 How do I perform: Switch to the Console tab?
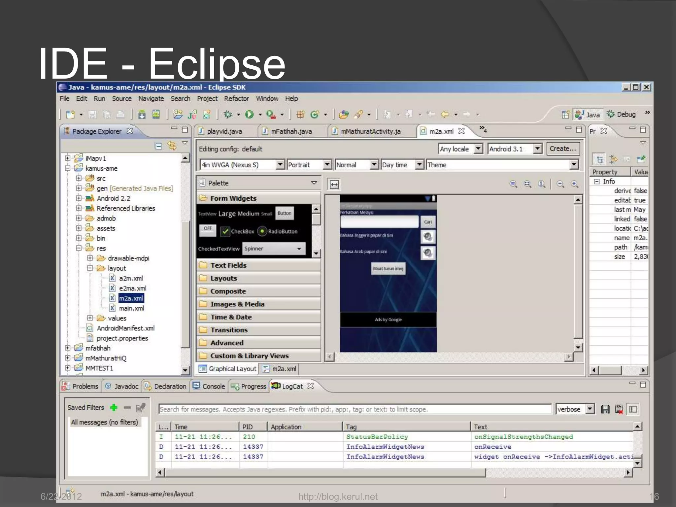pyautogui.click(x=209, y=386)
